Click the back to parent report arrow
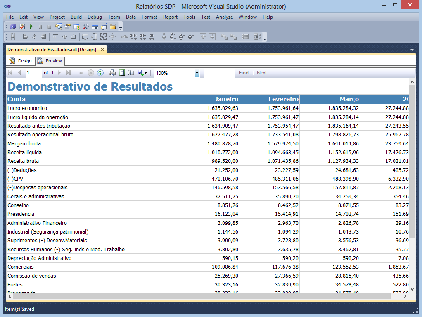The width and height of the screenshot is (422, 317). 81,73
